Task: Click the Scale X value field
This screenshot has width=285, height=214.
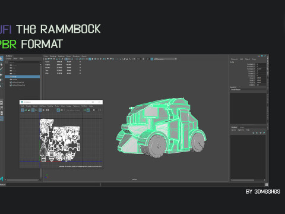Action: click(x=261, y=78)
